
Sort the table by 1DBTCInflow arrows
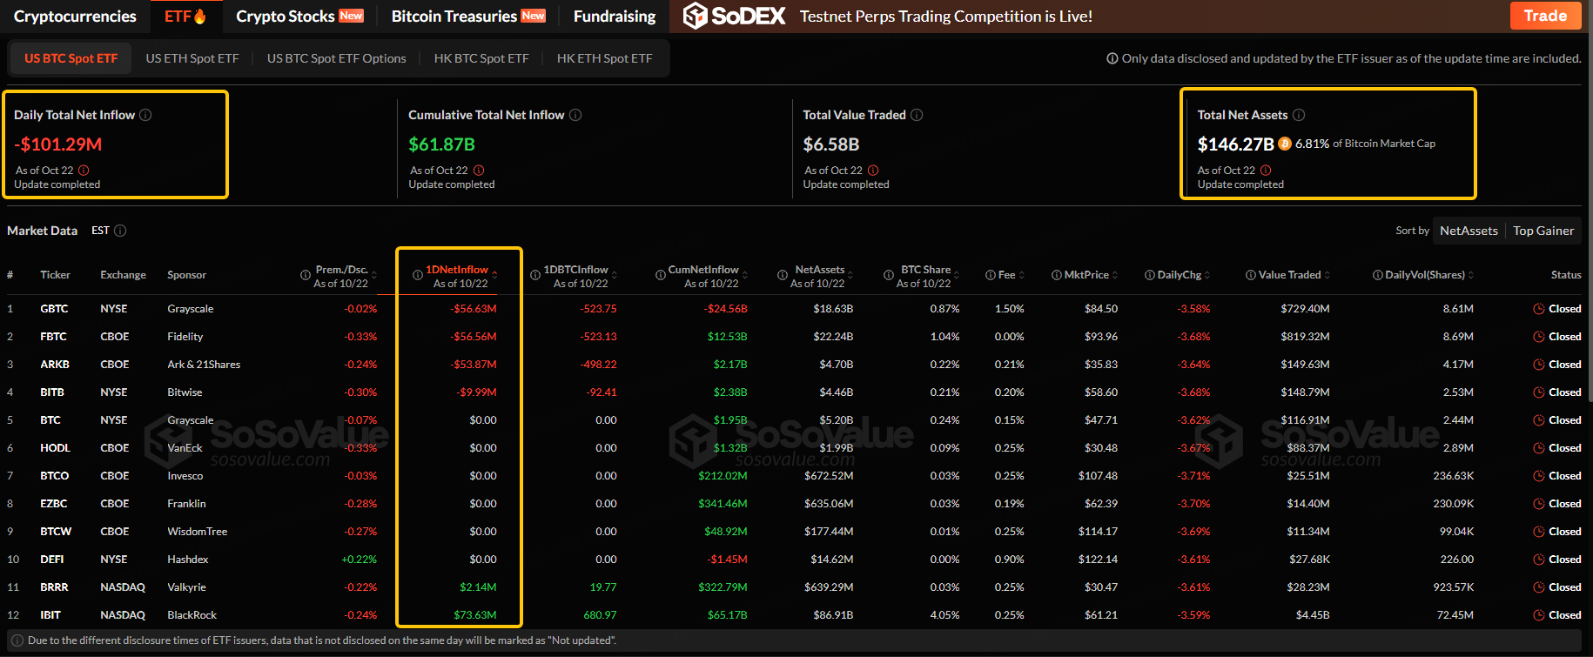(x=615, y=275)
